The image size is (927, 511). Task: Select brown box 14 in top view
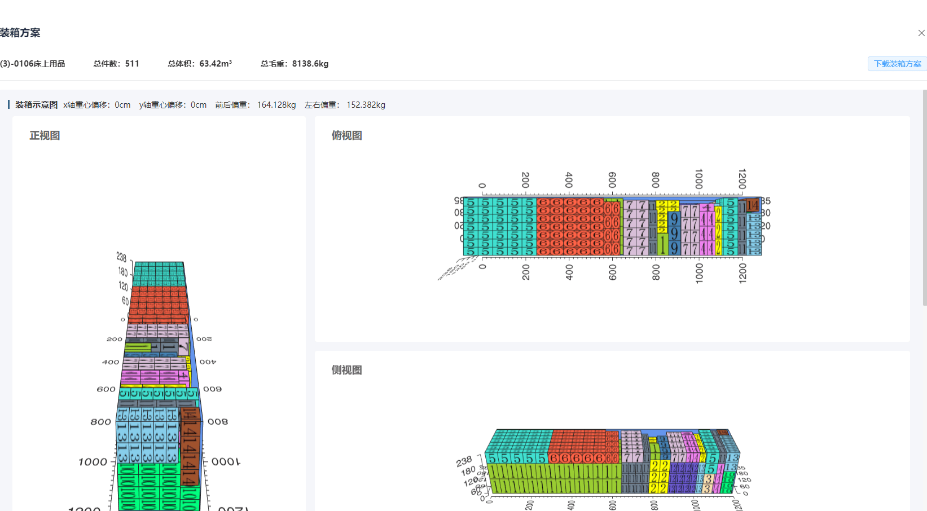click(753, 206)
